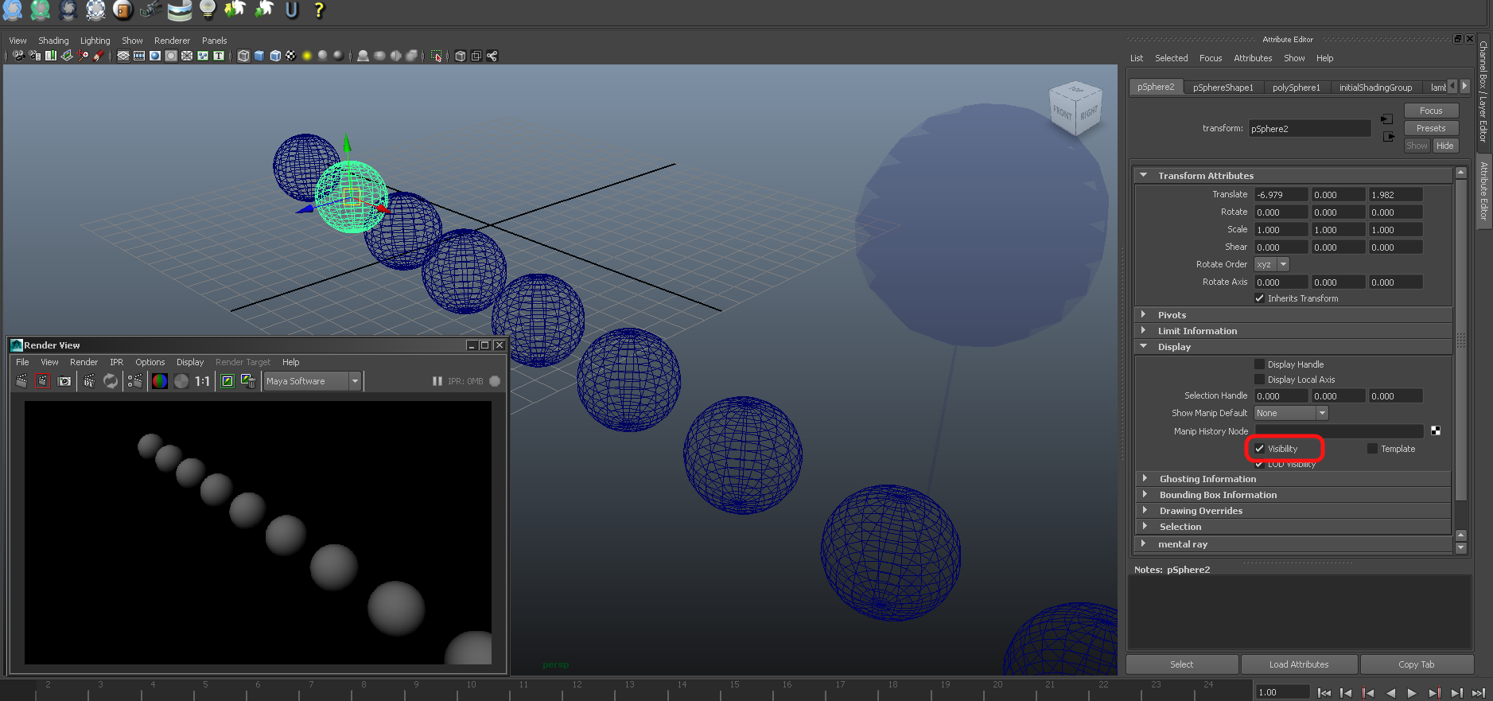1493x701 pixels.
Task: Expand Ghosting Information section
Action: coord(1145,479)
